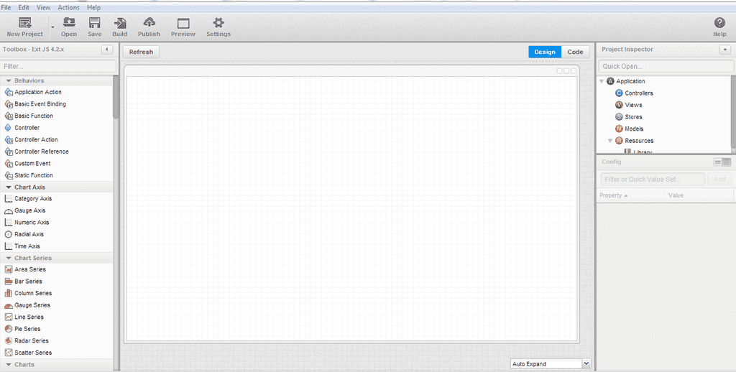736x372 pixels.
Task: Select Models in Project Inspector
Action: pos(629,129)
